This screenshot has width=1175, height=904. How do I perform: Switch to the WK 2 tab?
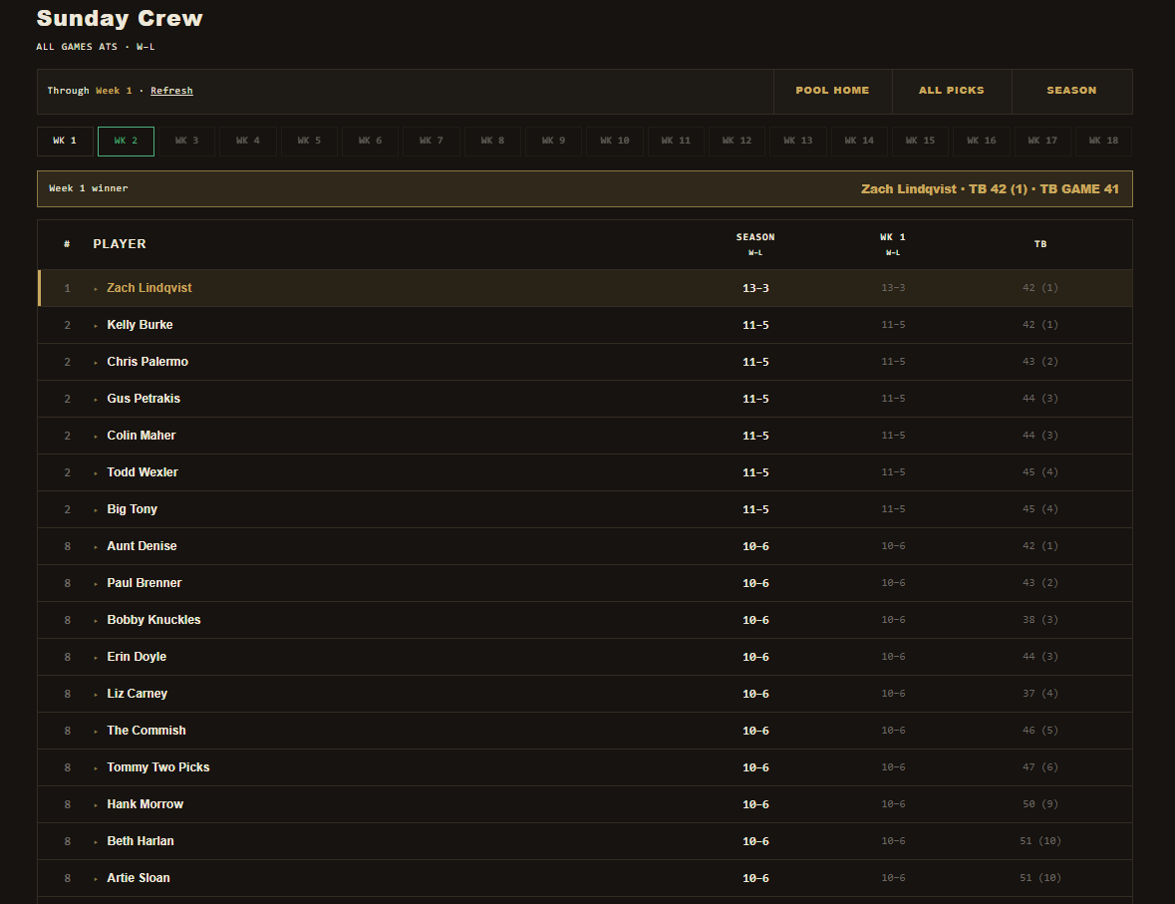pyautogui.click(x=126, y=141)
